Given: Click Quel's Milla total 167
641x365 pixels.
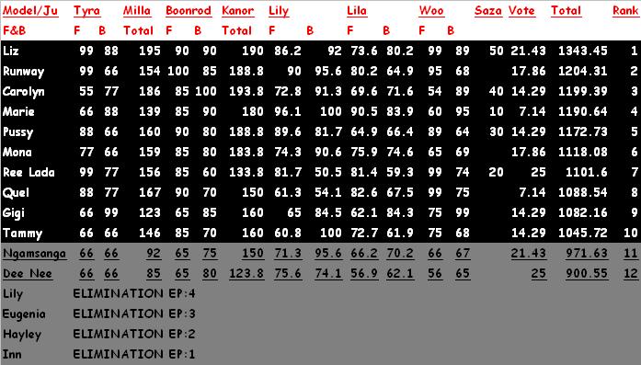Looking at the screenshot, I should tap(149, 192).
